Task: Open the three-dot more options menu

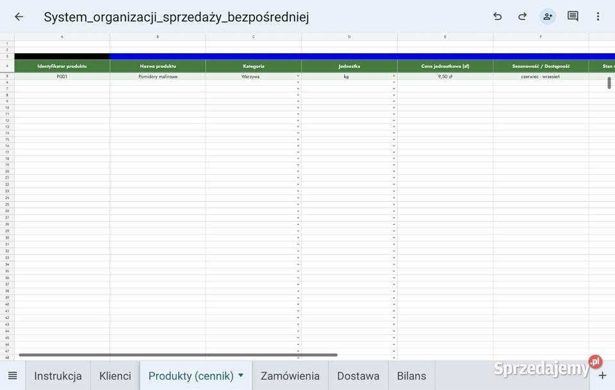Action: (598, 17)
